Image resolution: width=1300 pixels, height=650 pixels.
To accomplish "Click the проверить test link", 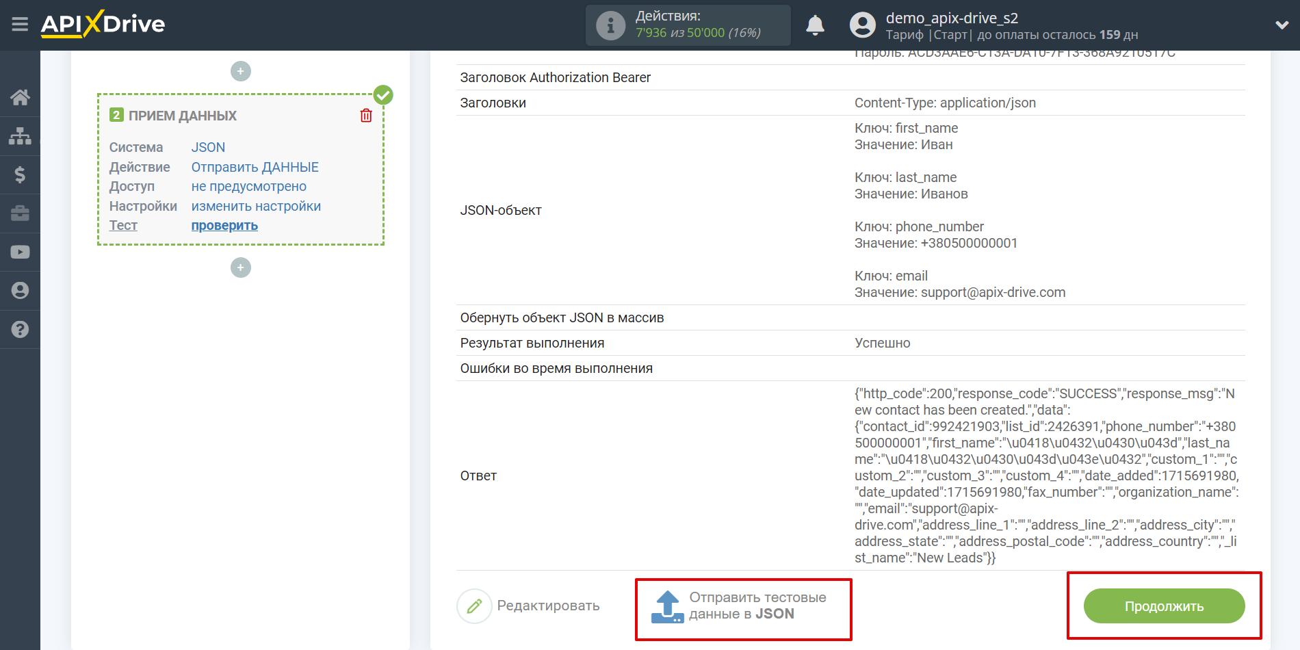I will tap(224, 225).
